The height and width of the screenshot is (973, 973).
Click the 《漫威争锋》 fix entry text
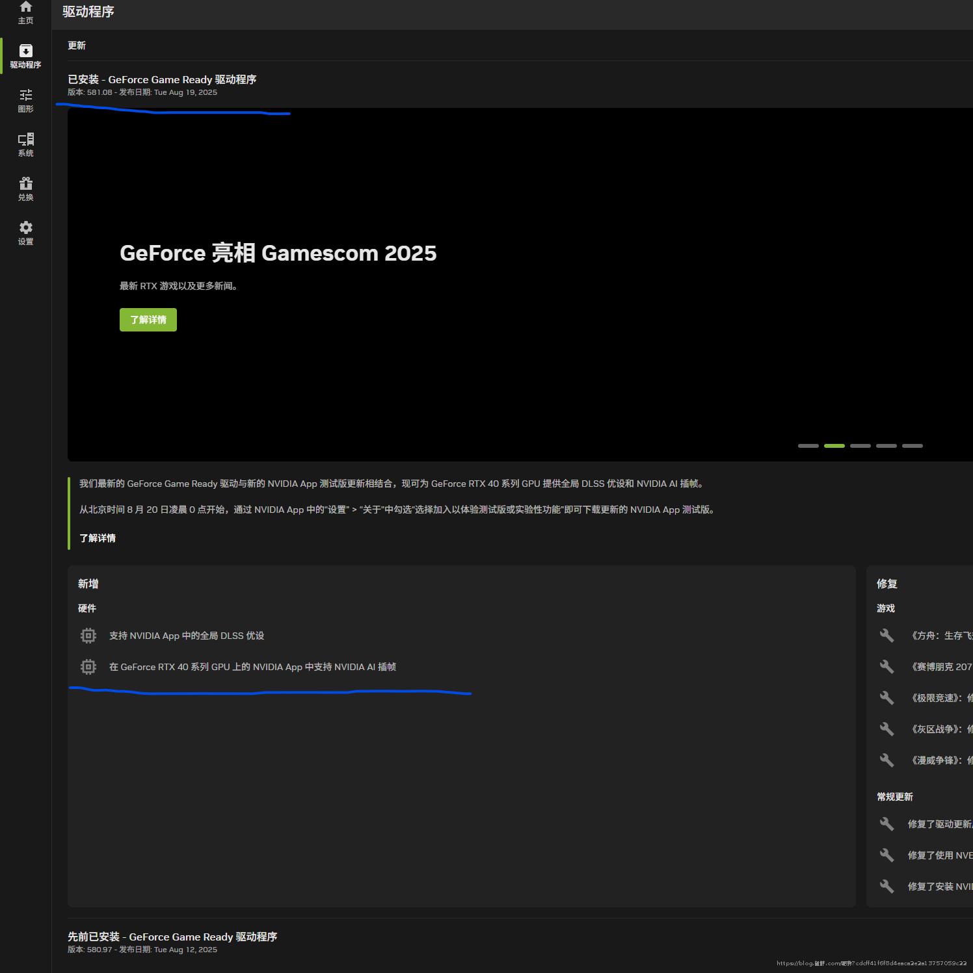tap(940, 760)
